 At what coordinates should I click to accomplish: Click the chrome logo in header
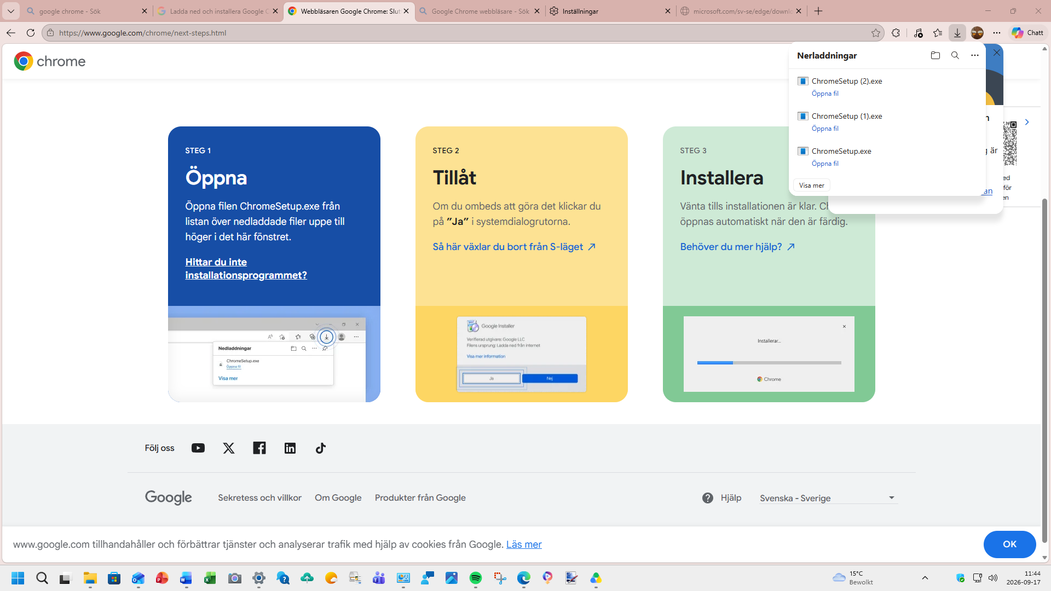pyautogui.click(x=50, y=61)
